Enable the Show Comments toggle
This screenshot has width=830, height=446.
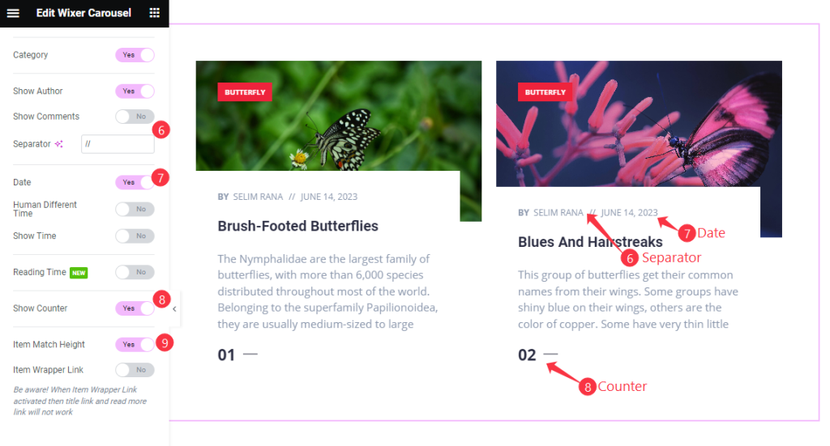click(135, 117)
